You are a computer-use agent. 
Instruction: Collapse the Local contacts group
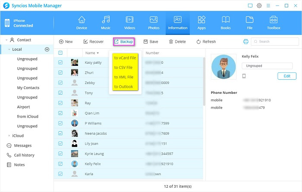tap(9, 50)
